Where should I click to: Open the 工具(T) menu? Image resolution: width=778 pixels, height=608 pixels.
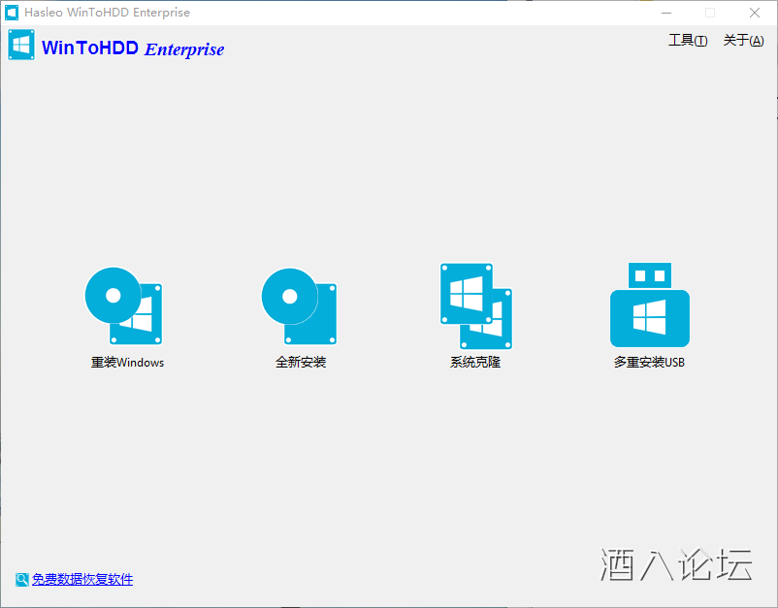coord(687,41)
